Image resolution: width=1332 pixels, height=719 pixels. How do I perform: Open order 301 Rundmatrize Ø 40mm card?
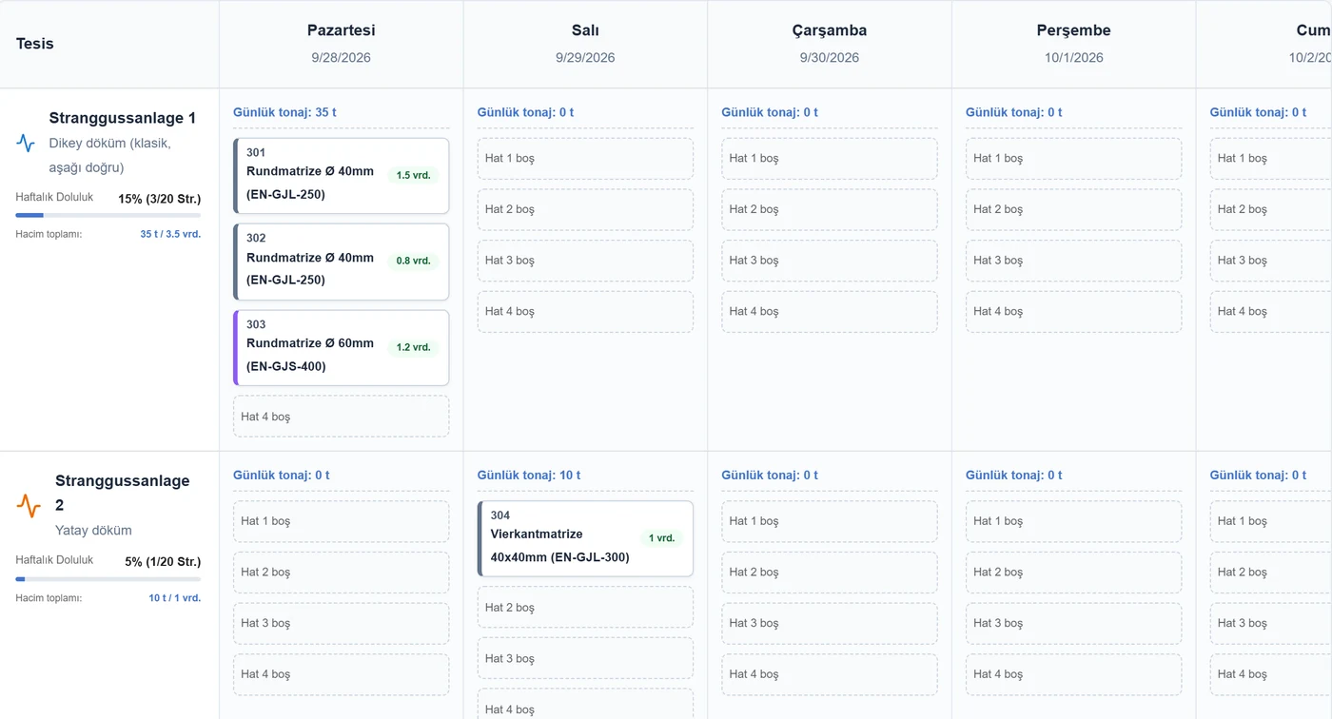[342, 176]
